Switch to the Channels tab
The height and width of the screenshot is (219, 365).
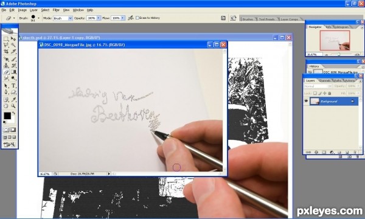[x=324, y=80]
